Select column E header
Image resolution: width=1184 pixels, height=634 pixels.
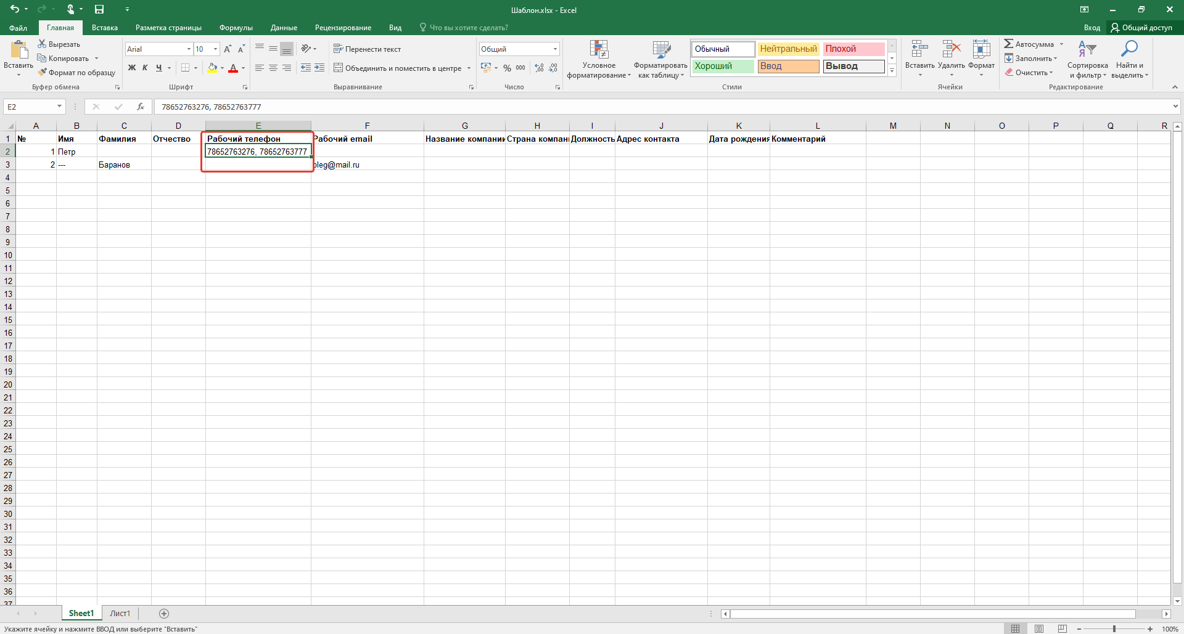coord(258,126)
